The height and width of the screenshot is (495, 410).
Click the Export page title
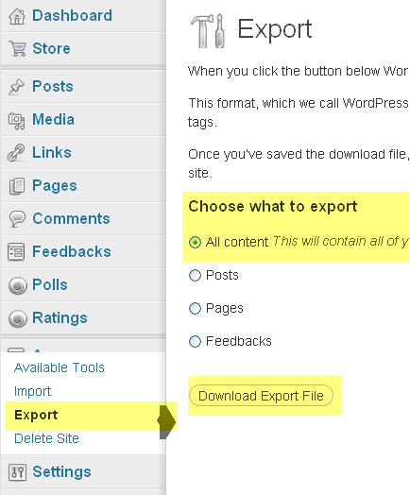click(274, 29)
